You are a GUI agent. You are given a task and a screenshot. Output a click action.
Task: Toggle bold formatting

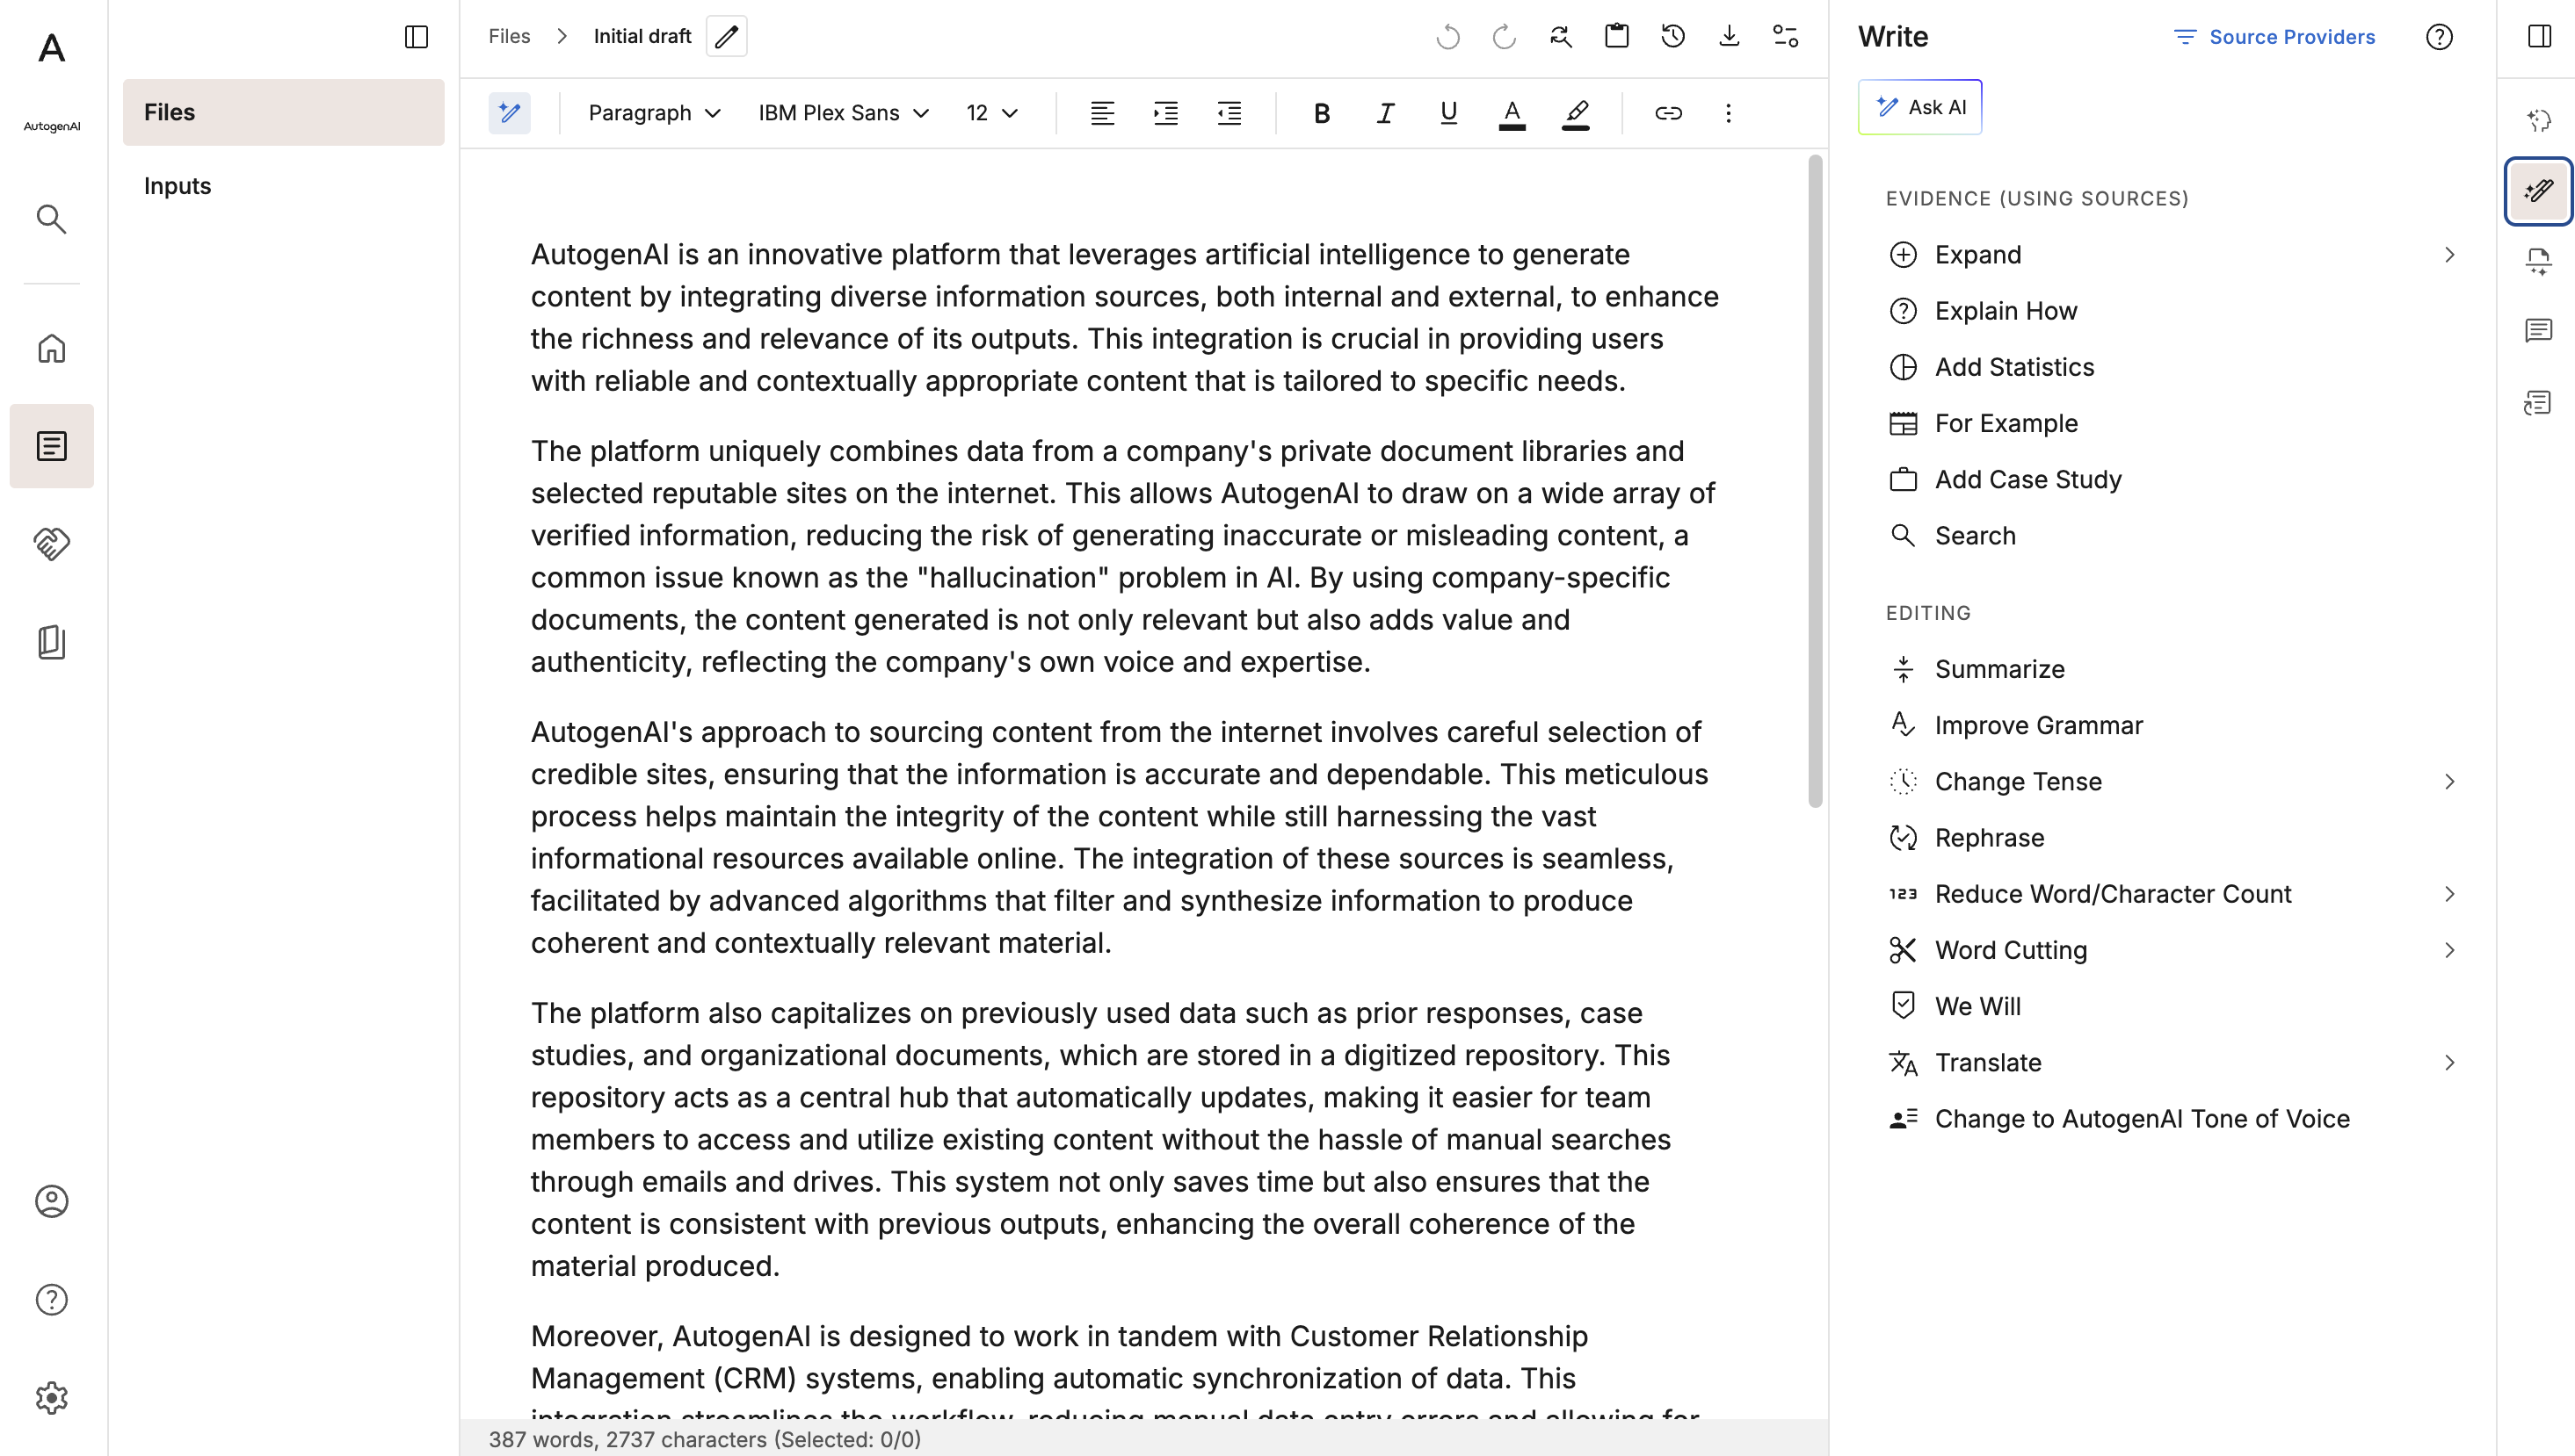pyautogui.click(x=1321, y=113)
